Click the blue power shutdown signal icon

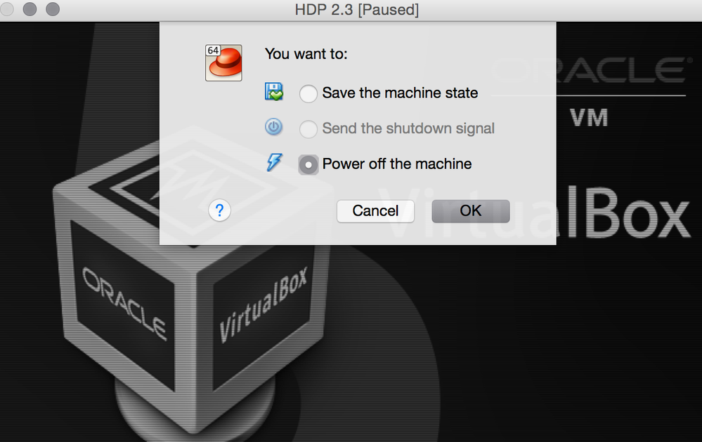(x=273, y=127)
